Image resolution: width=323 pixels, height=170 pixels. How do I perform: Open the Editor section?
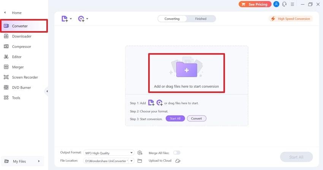[x=17, y=57]
